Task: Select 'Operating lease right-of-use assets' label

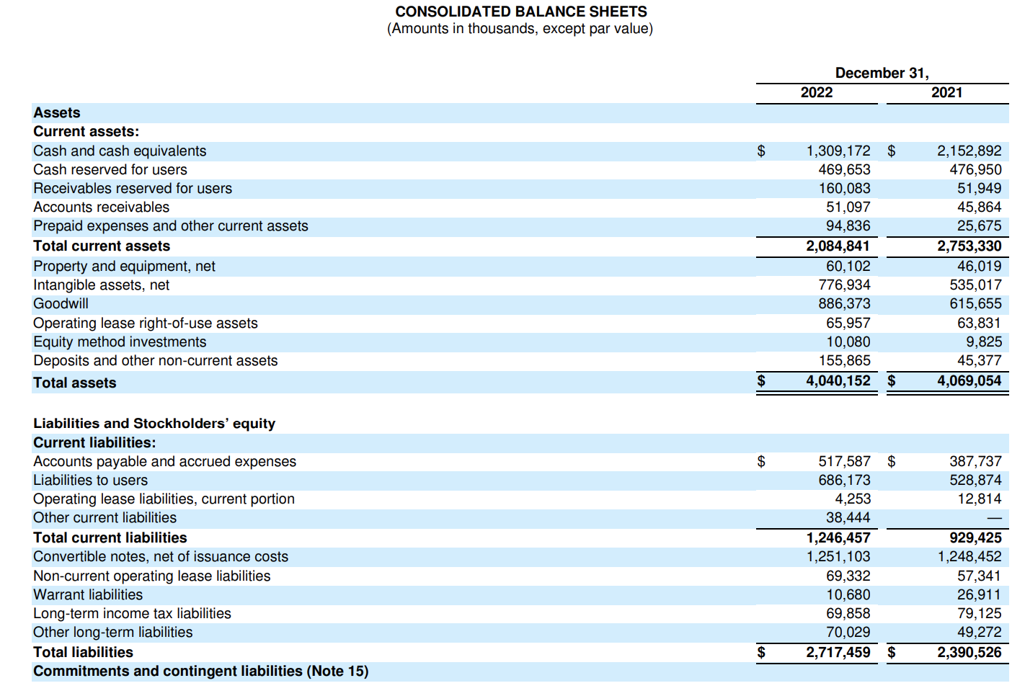Action: pos(146,323)
